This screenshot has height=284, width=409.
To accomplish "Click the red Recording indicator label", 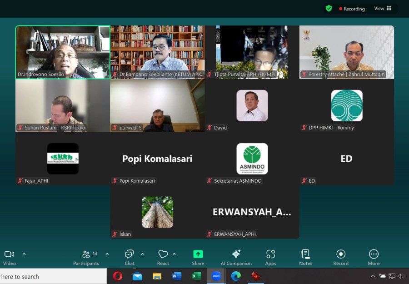I will click(x=352, y=9).
